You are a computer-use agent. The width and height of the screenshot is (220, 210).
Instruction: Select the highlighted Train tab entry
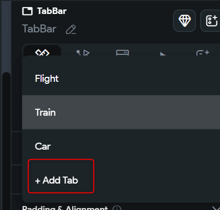121,112
